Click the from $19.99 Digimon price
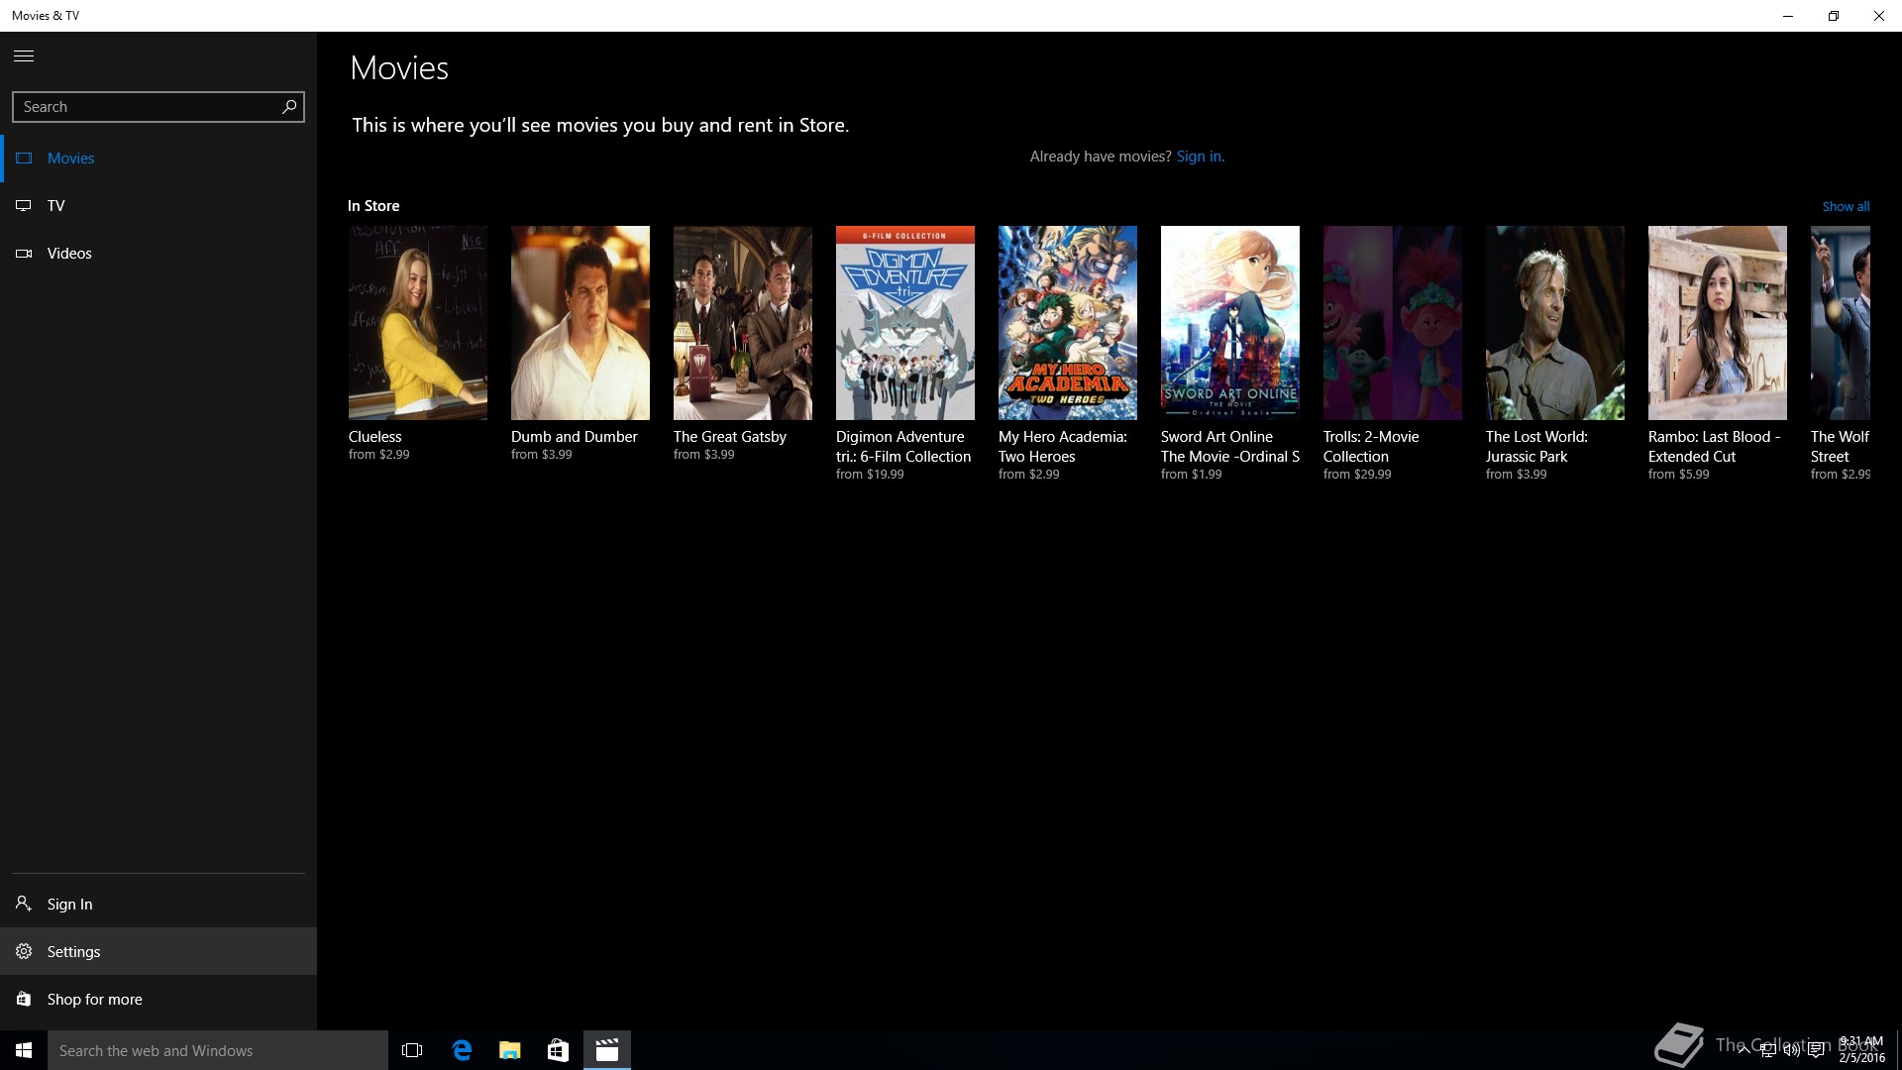This screenshot has height=1070, width=1902. coord(870,475)
